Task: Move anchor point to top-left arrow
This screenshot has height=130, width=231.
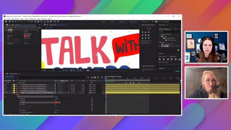Action: (x=143, y=32)
